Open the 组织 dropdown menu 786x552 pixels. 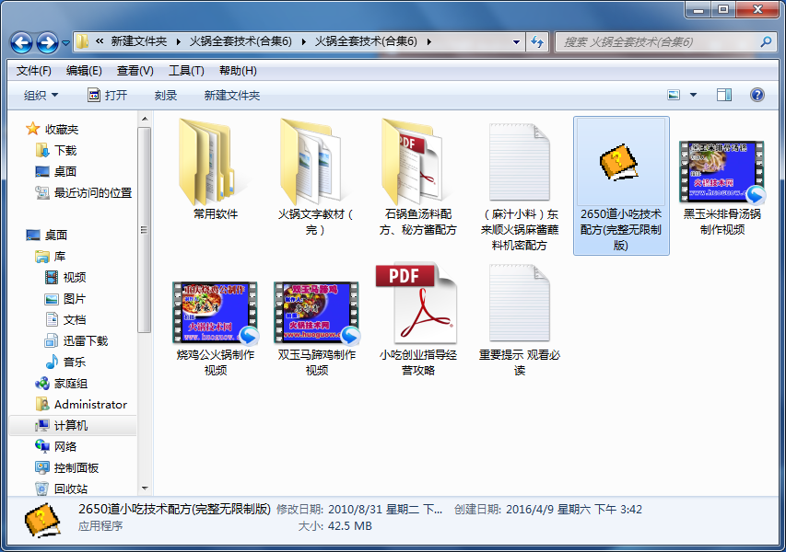point(41,96)
